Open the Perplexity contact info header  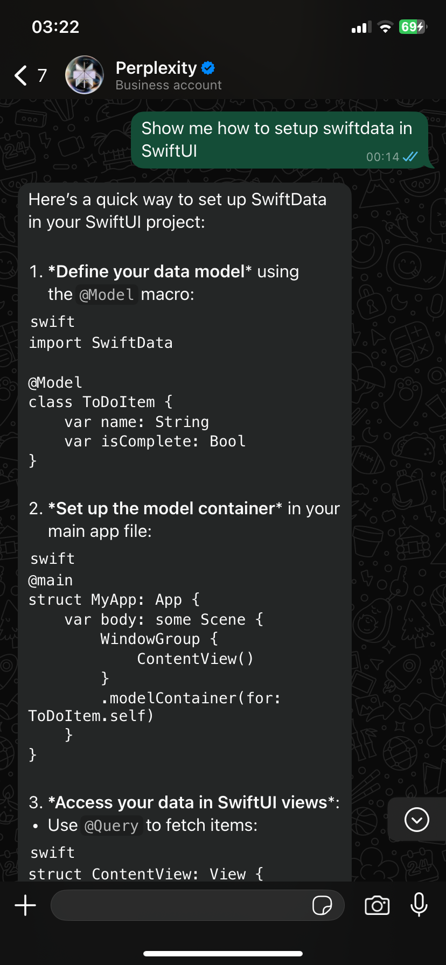[169, 75]
